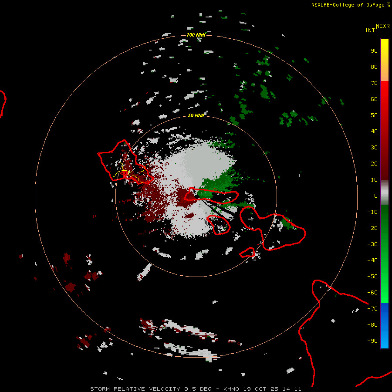Image resolution: width=392 pixels, height=392 pixels.
Task: Click the -60 value on velocity scale
Action: tap(372, 293)
